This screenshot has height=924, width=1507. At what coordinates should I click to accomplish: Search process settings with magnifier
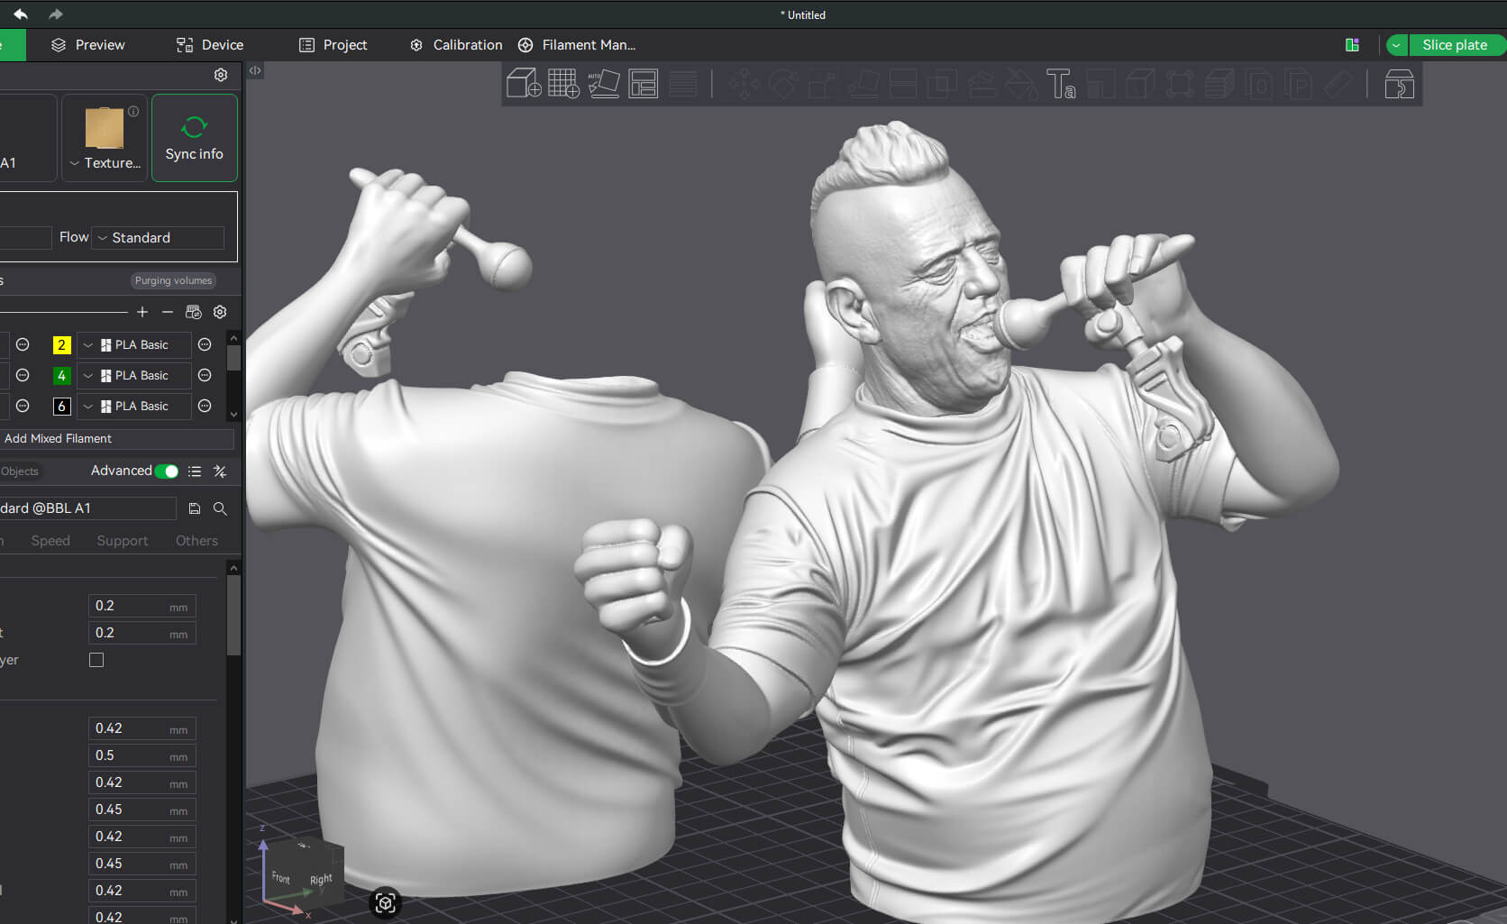pos(220,508)
